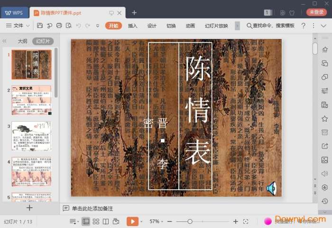
Task: Click the Save icon in toolbar
Action: tap(40, 26)
